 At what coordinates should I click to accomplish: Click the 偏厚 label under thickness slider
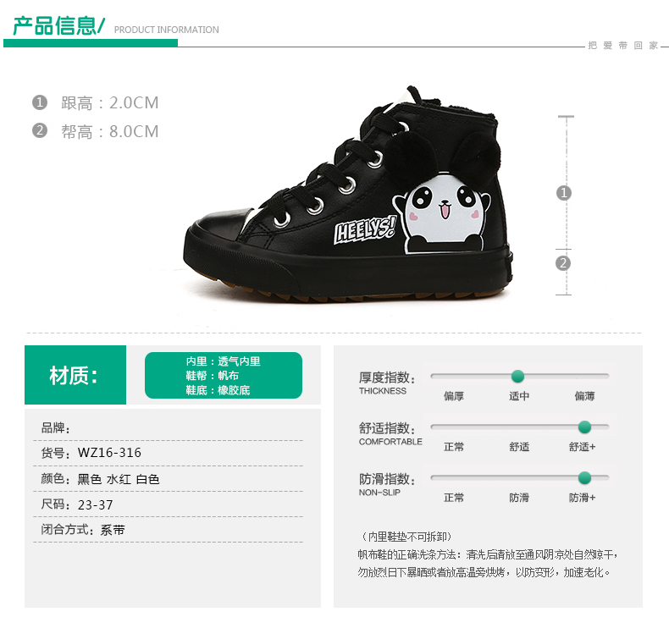454,396
